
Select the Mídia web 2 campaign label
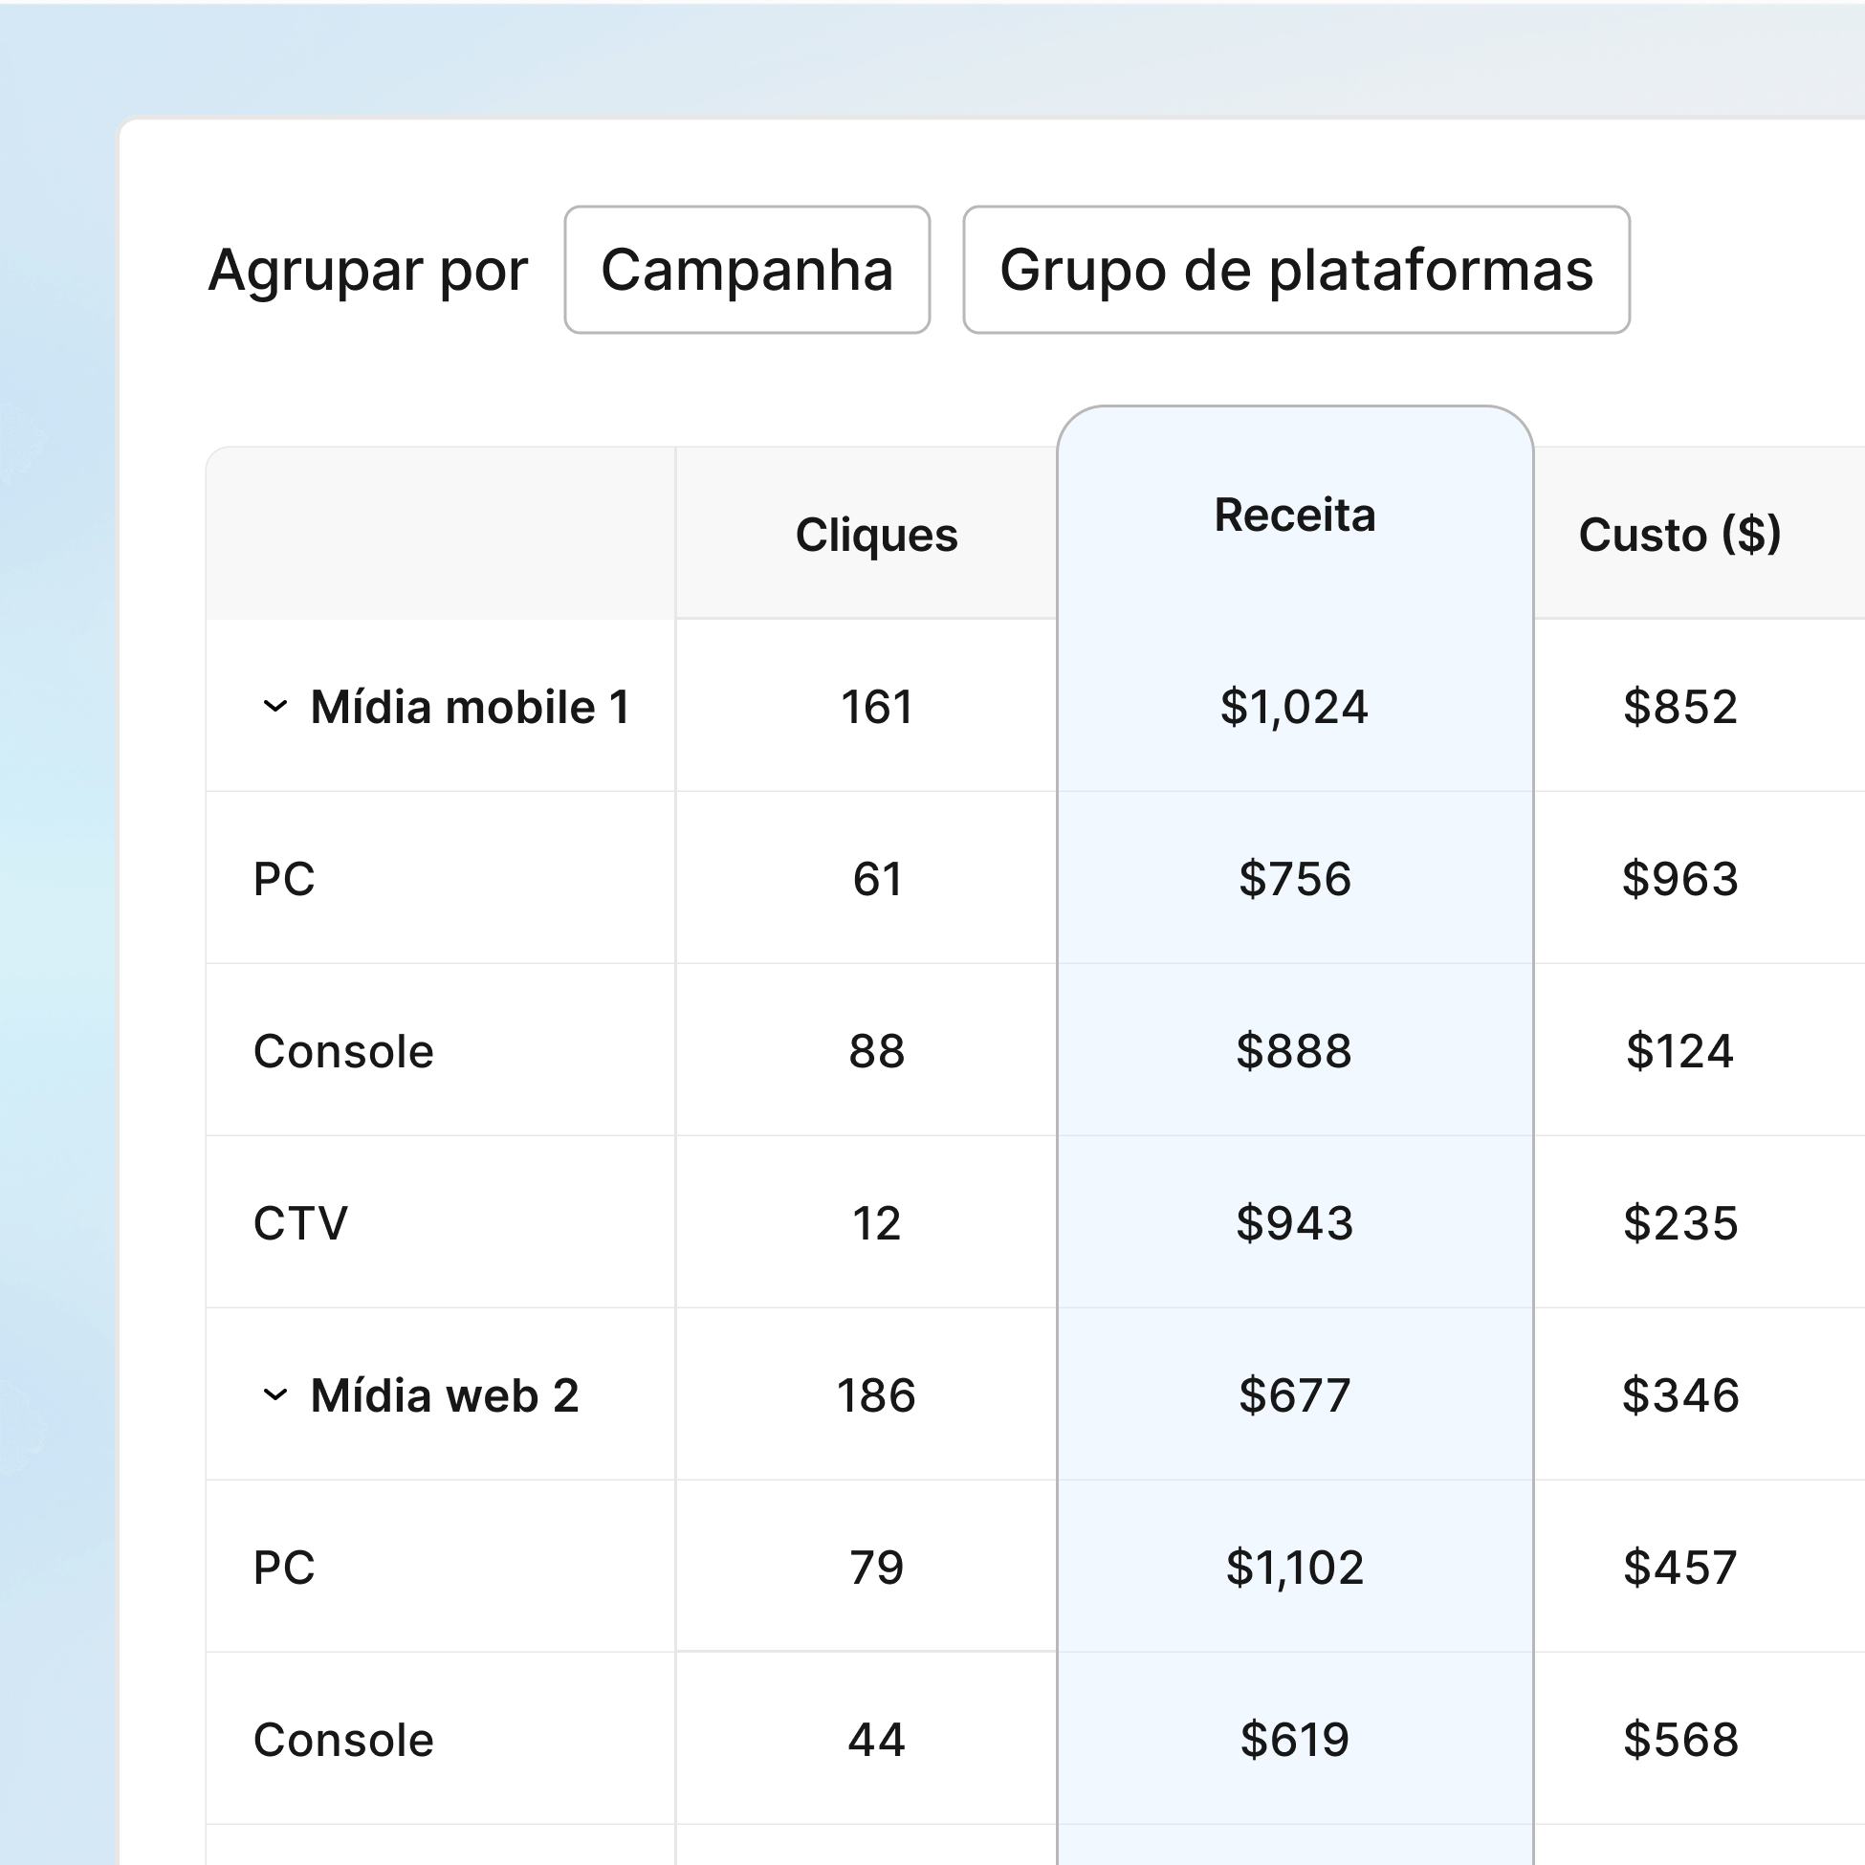pyautogui.click(x=444, y=1394)
